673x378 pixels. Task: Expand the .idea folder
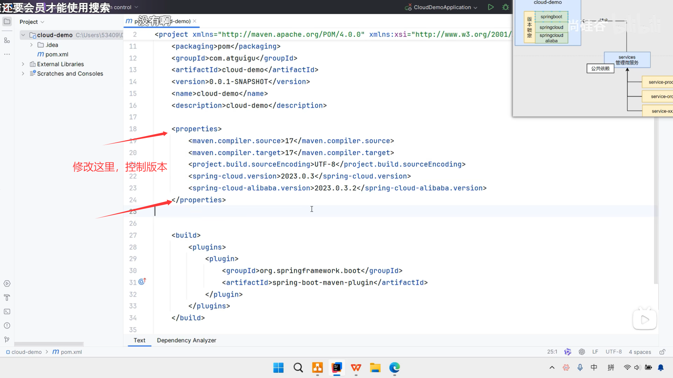point(31,45)
